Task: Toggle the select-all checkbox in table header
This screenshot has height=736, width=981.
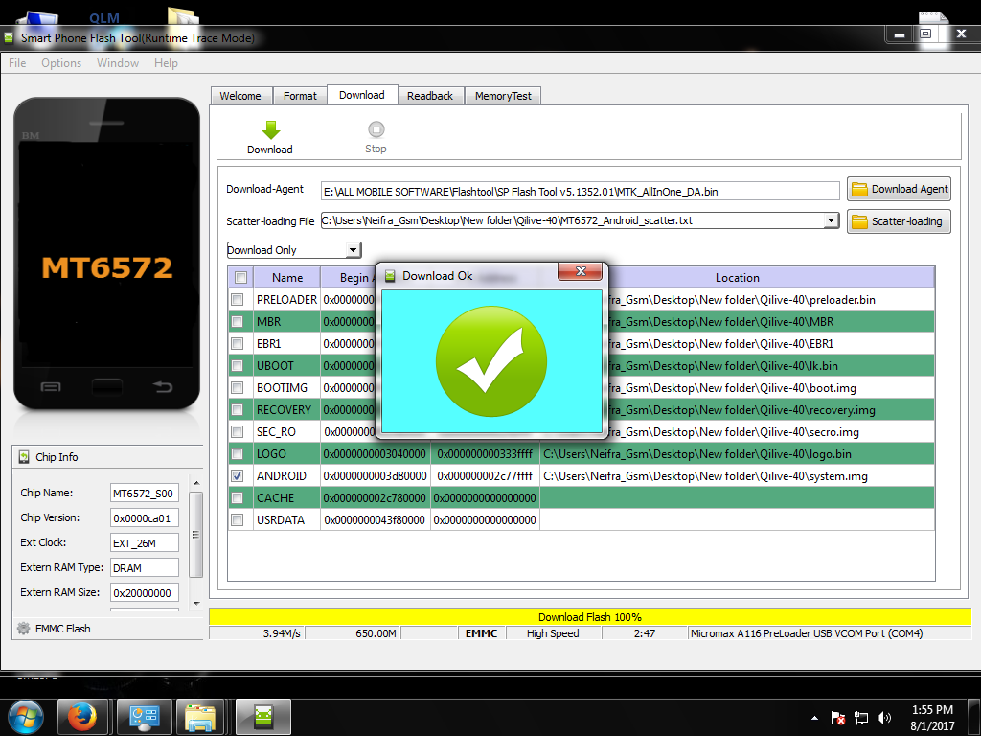Action: point(240,278)
